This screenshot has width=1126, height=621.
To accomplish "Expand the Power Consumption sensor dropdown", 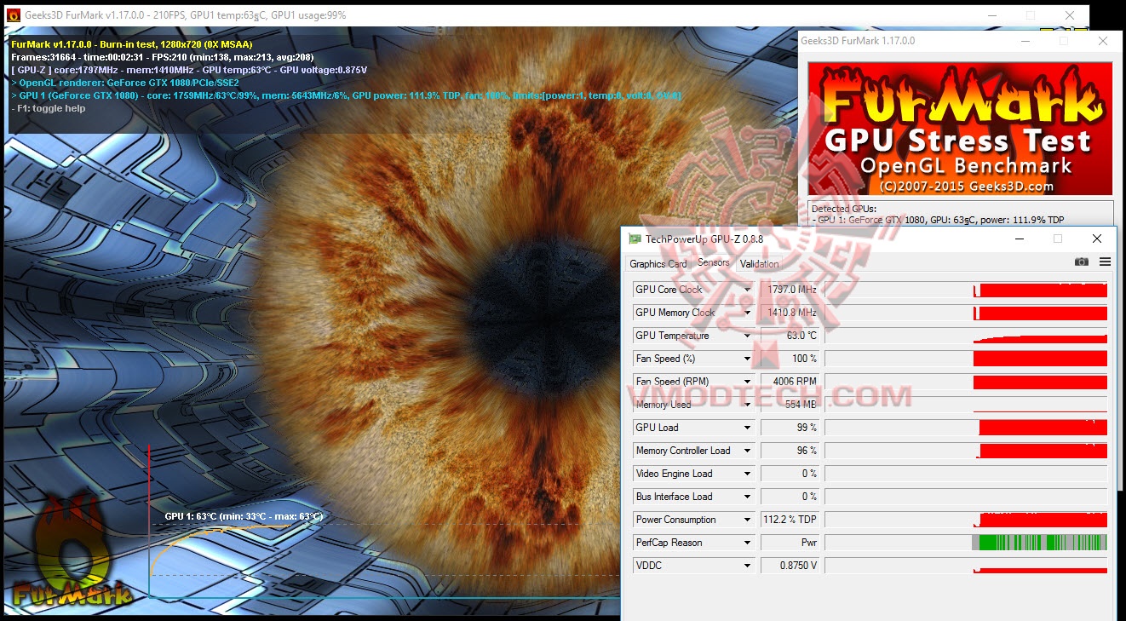I will pyautogui.click(x=747, y=520).
